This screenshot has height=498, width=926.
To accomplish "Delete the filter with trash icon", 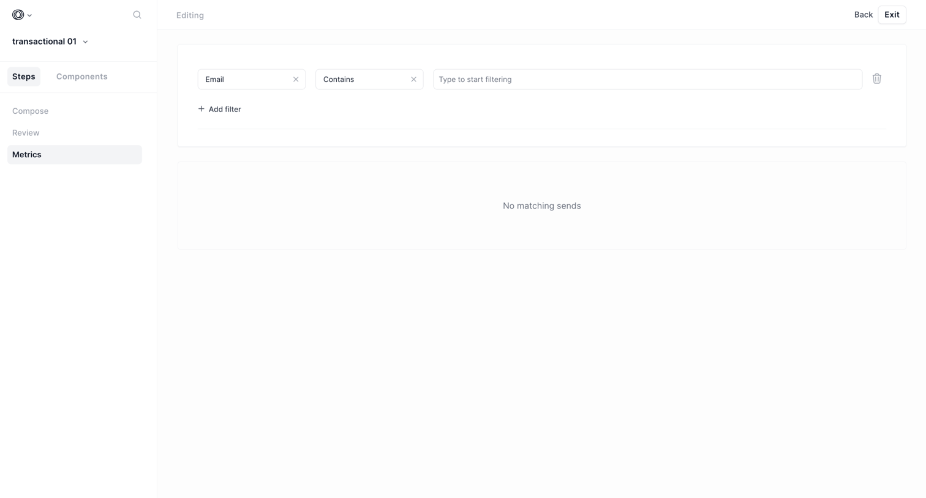I will (876, 79).
